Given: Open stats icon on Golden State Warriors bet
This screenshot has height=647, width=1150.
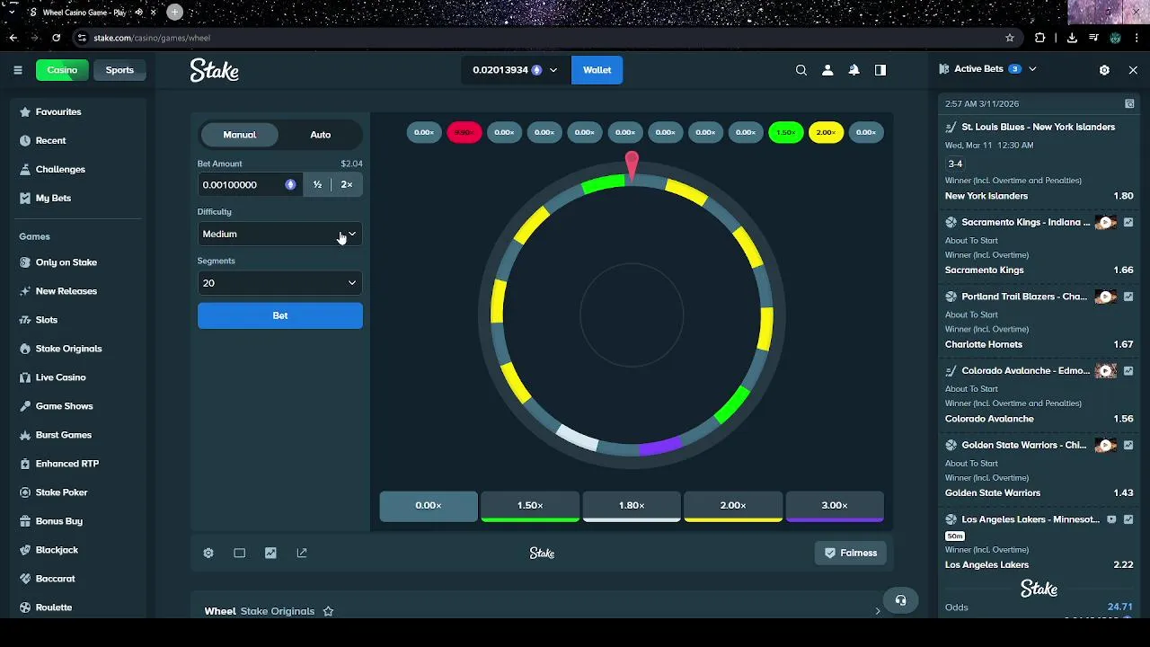Looking at the screenshot, I should [x=1128, y=446].
